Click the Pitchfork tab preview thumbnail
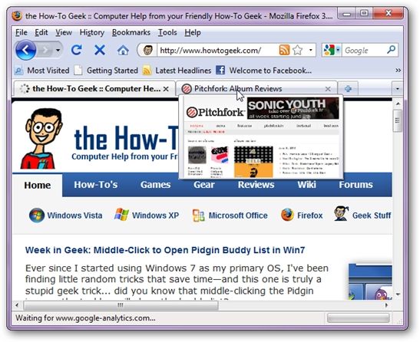The height and width of the screenshot is (342, 420). [x=261, y=136]
